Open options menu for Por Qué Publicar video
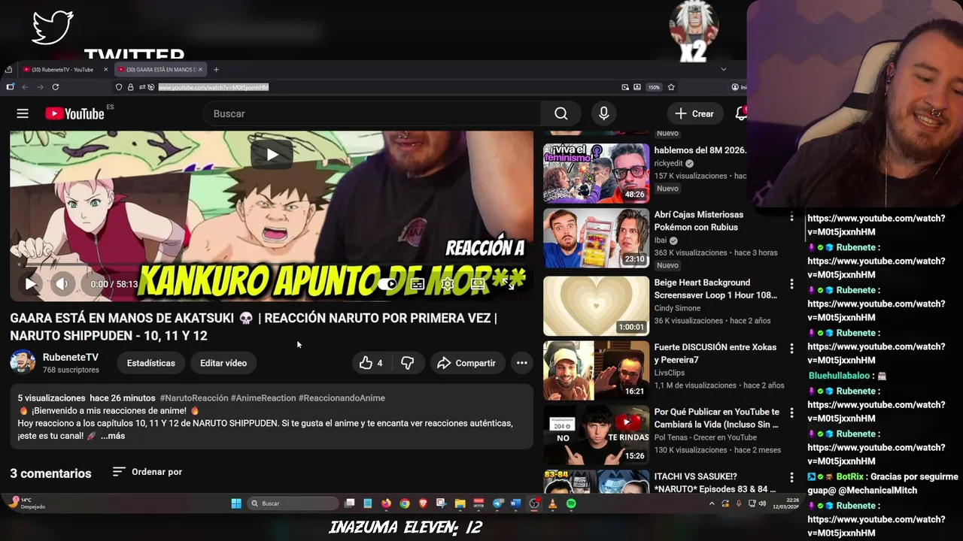Viewport: 963px width, 541px height. click(x=791, y=413)
